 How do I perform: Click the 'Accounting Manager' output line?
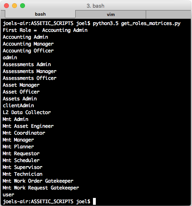pyautogui.click(x=28, y=44)
